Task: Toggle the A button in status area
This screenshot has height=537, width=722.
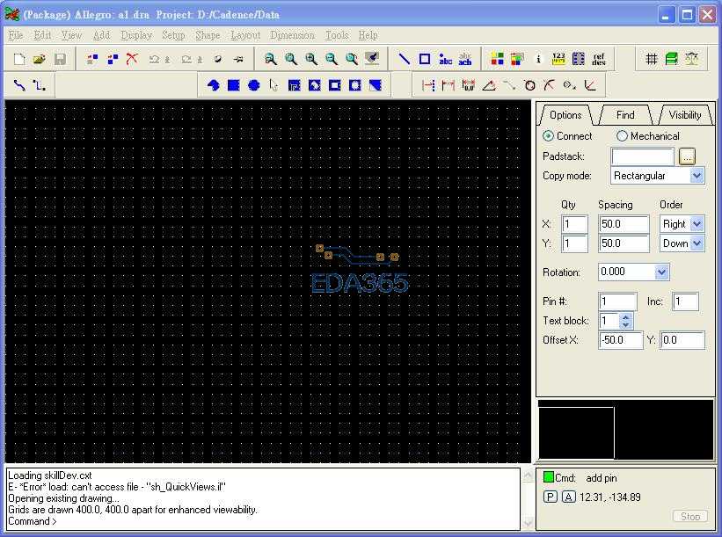Action: [x=569, y=497]
